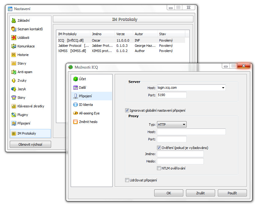Click the Verze column header

click(124, 34)
